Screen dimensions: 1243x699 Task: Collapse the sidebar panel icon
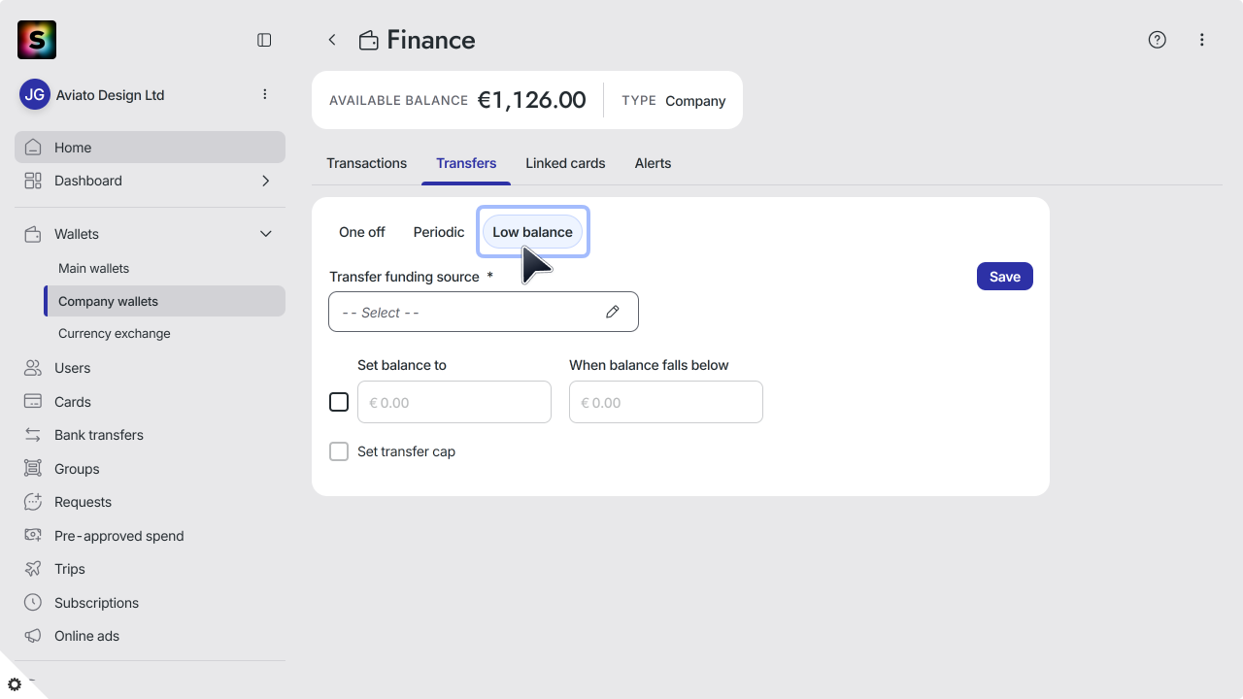click(x=264, y=40)
